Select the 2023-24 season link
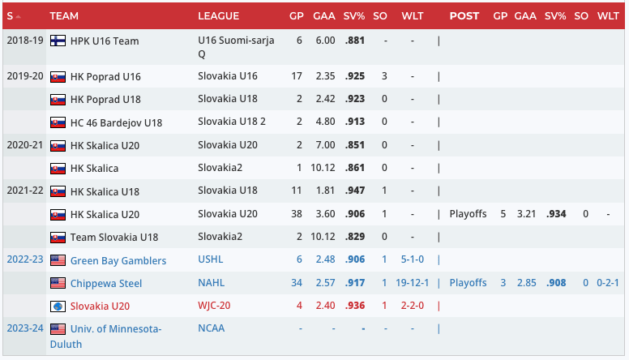Image resolution: width=629 pixels, height=360 pixels. [x=24, y=328]
